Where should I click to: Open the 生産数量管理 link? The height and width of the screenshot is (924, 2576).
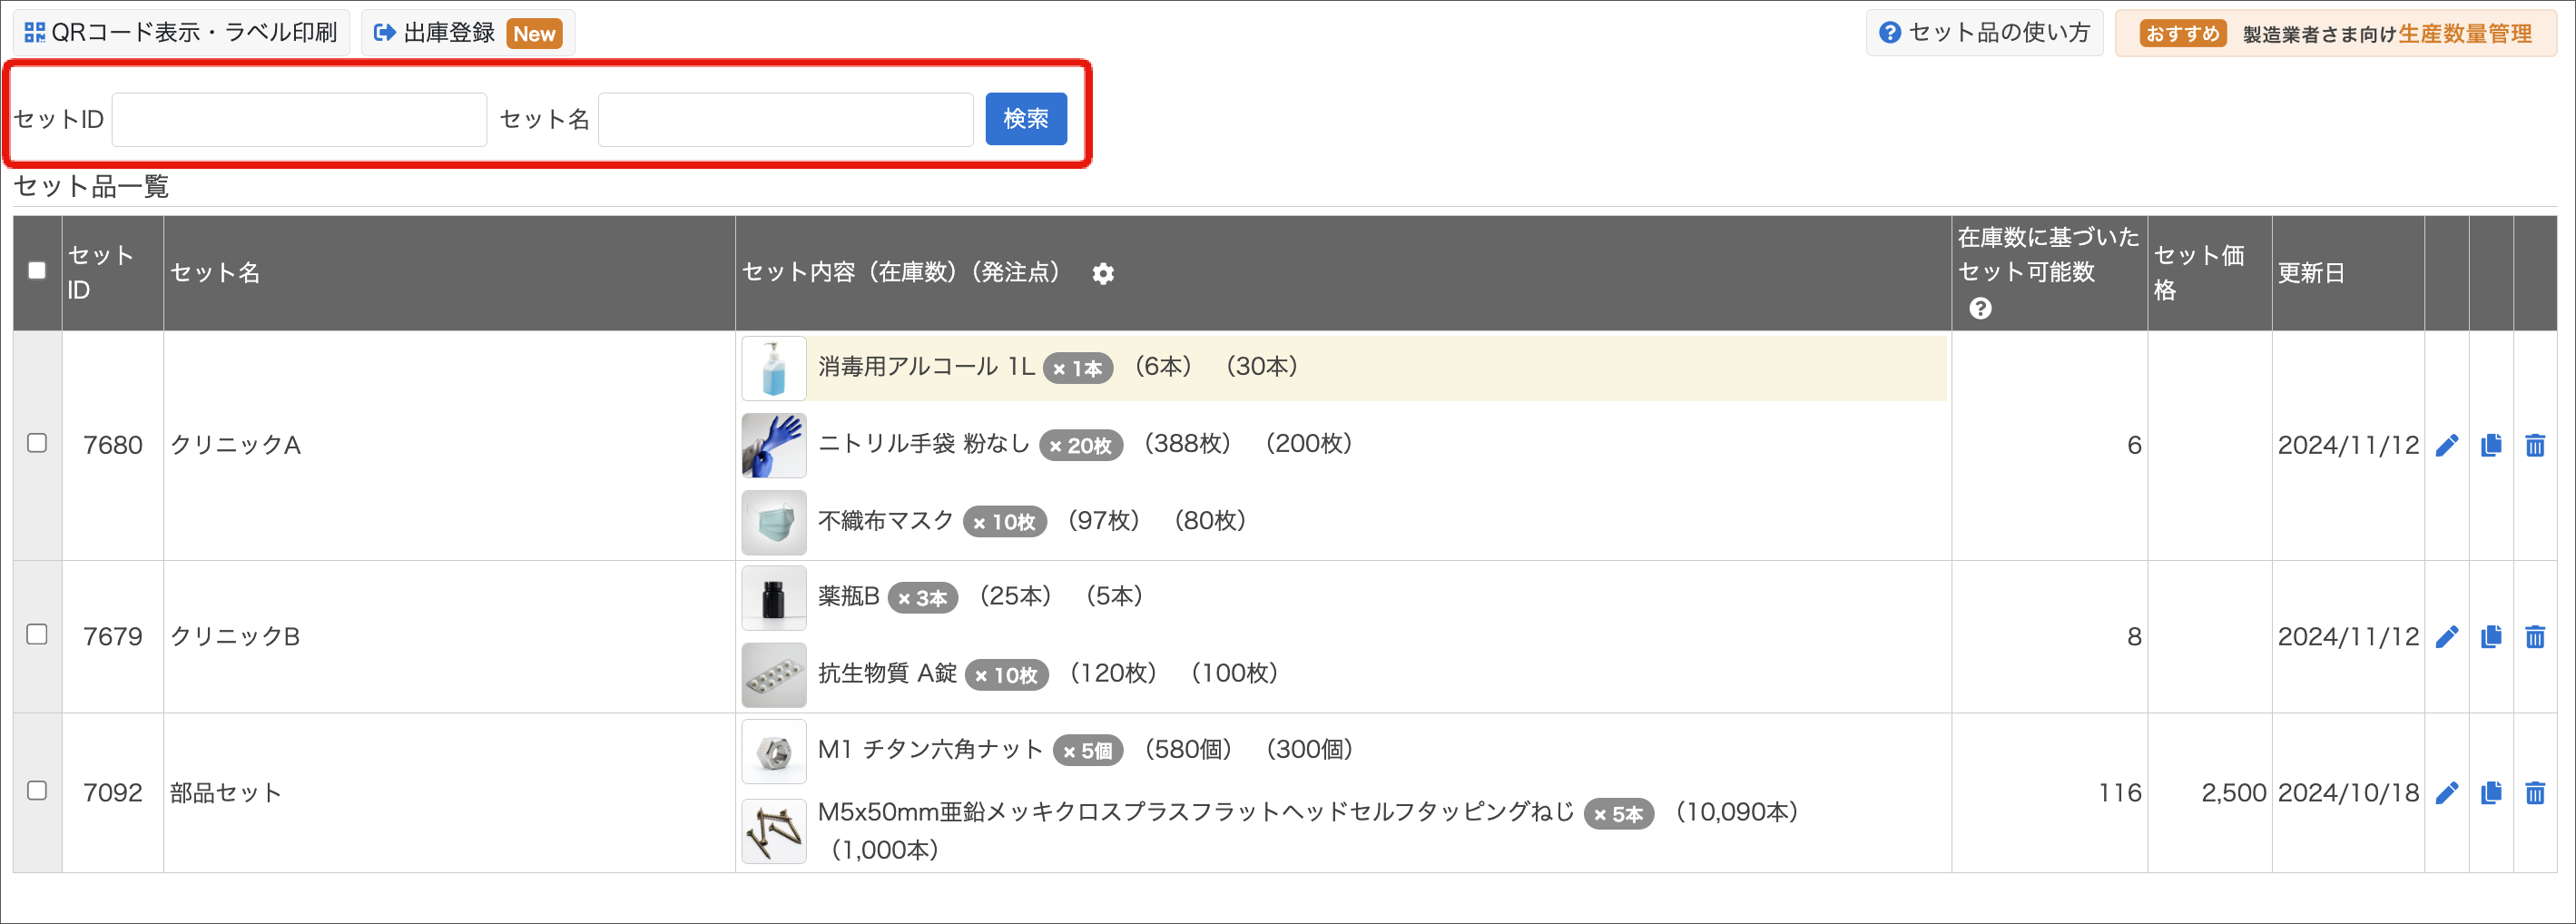[2465, 32]
